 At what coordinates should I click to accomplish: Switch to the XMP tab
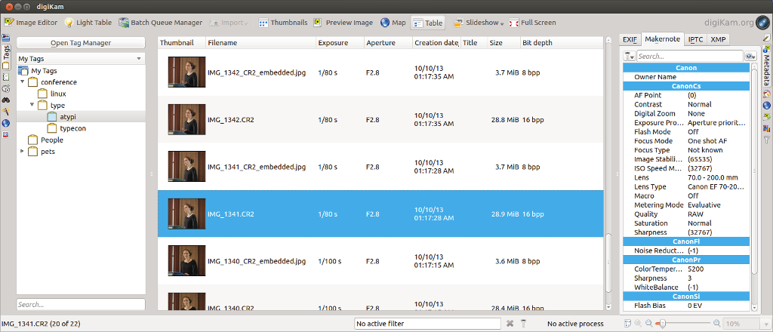click(719, 39)
